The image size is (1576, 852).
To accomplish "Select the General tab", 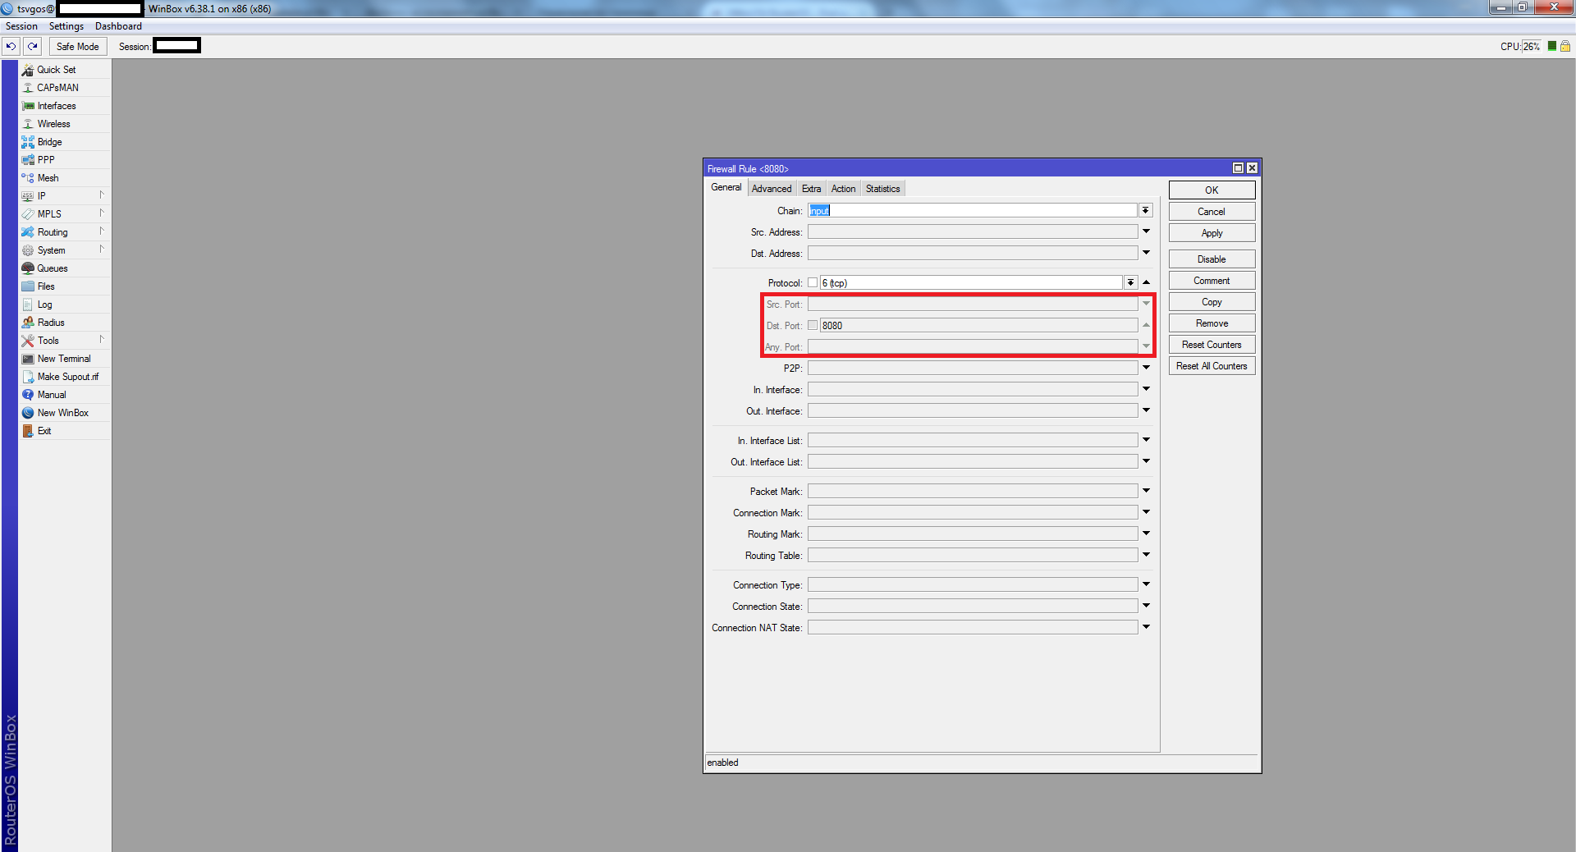I will pos(726,188).
